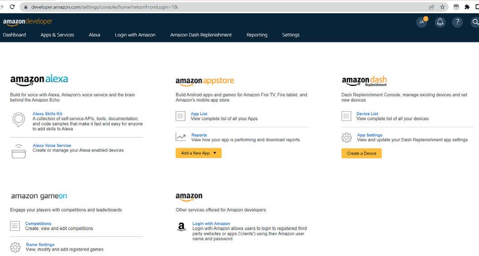Viewport: 479px width, 256px height.
Task: Open the App List link
Action: 199,114
